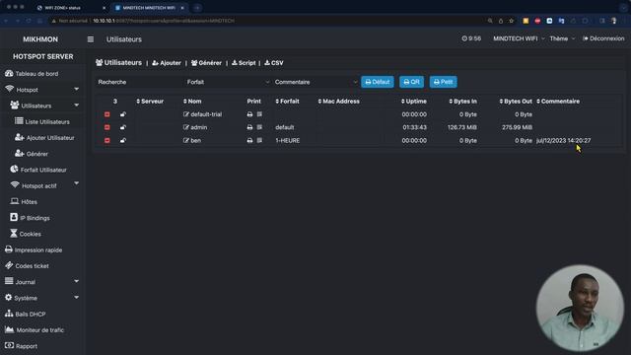Delete the admin user with red icon
Screen dimensions: 631x355
point(107,127)
